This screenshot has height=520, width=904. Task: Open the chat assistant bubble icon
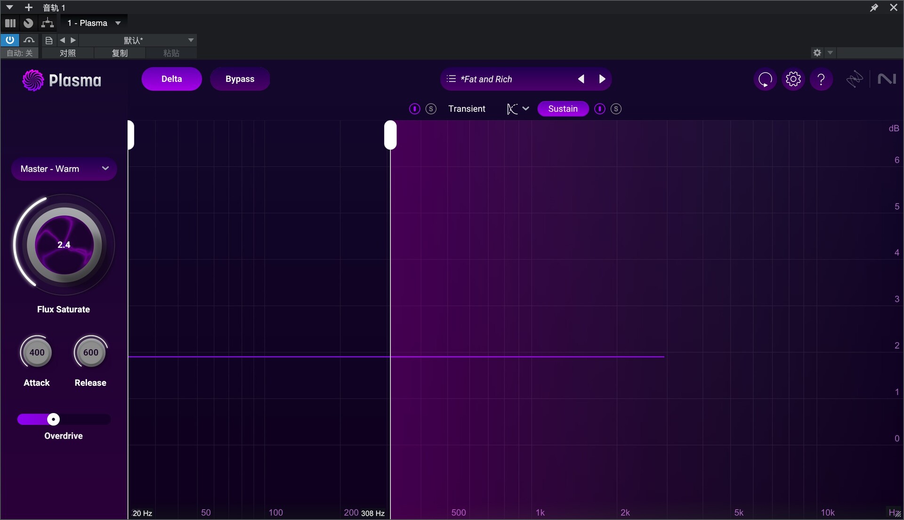(765, 80)
